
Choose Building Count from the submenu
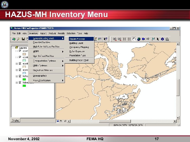(x=76, y=43)
